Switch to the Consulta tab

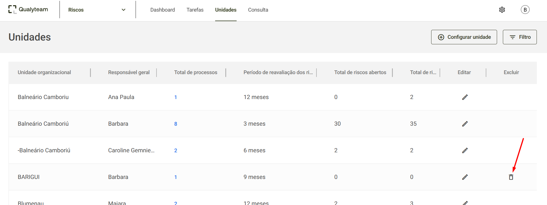[258, 10]
